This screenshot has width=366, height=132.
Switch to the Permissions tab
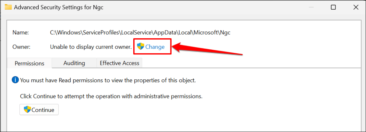click(x=29, y=63)
